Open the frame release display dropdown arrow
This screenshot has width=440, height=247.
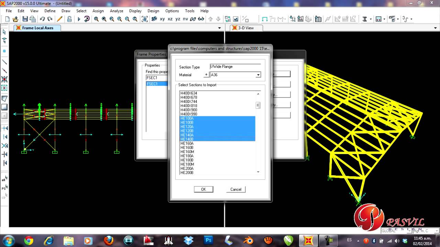pos(398,19)
